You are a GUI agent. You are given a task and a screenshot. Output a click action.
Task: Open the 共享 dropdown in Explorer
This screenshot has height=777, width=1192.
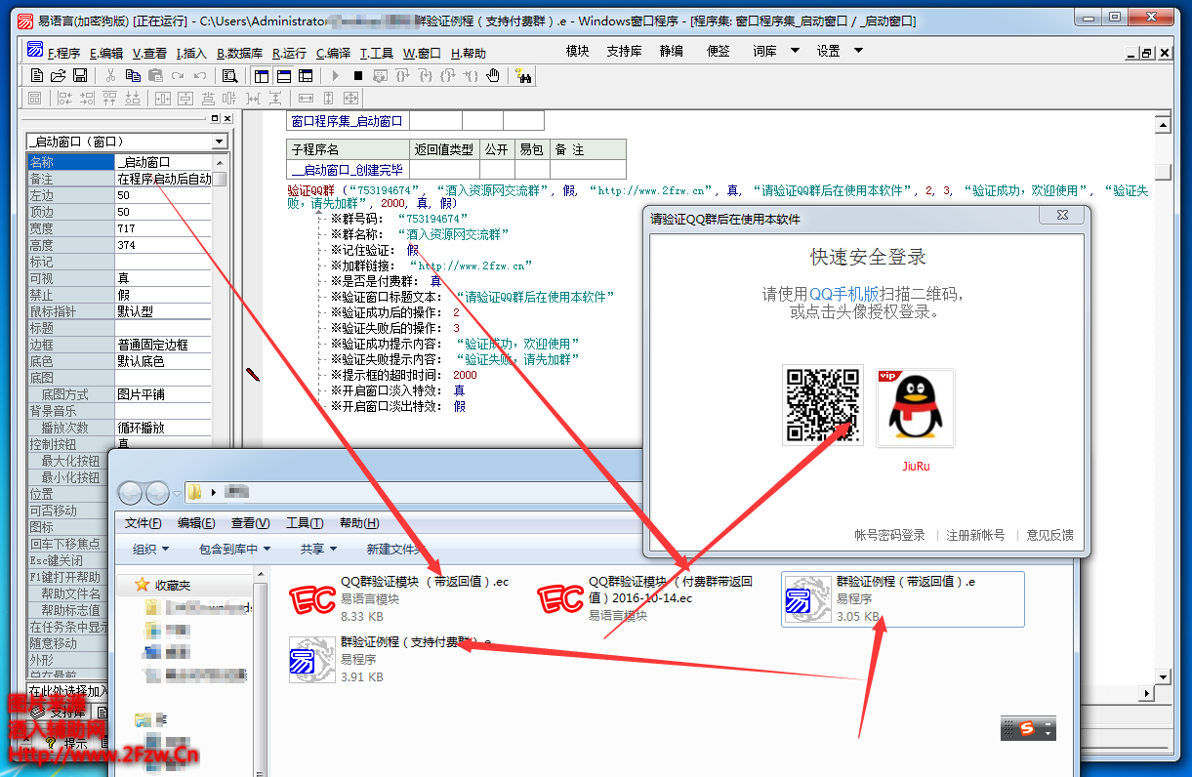pos(318,550)
